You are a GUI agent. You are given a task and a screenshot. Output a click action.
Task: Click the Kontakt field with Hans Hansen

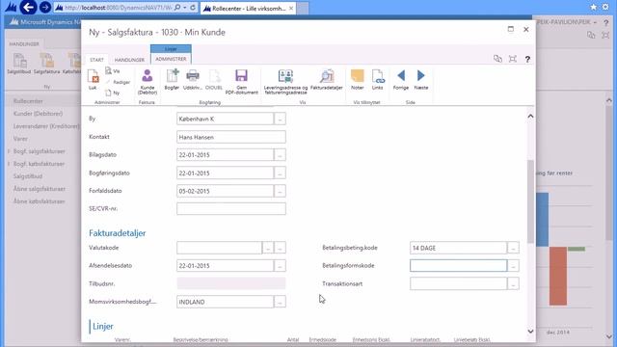tap(231, 137)
